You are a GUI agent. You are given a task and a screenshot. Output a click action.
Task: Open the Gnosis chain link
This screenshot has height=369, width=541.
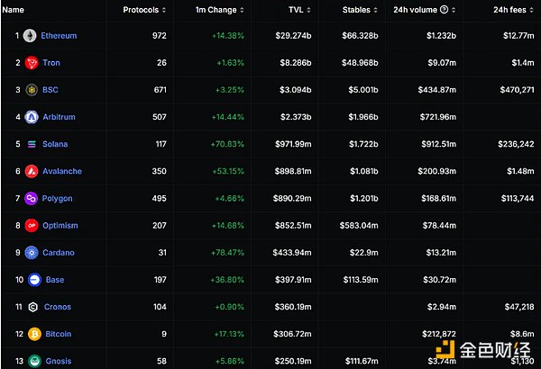click(x=57, y=361)
